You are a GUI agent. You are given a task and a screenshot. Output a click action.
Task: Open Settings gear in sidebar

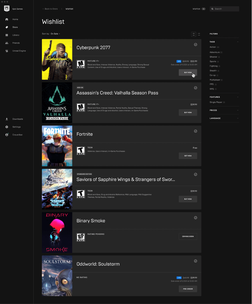[x=7, y=127]
